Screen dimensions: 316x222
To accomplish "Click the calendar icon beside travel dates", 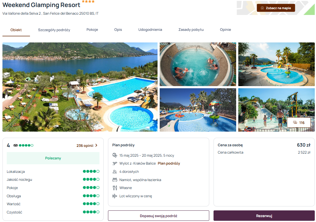I will (115, 155).
